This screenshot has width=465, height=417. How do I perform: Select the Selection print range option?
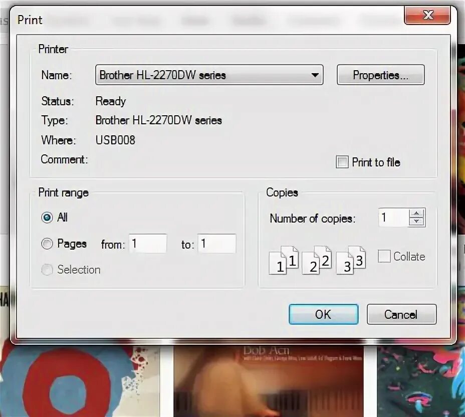click(x=47, y=270)
